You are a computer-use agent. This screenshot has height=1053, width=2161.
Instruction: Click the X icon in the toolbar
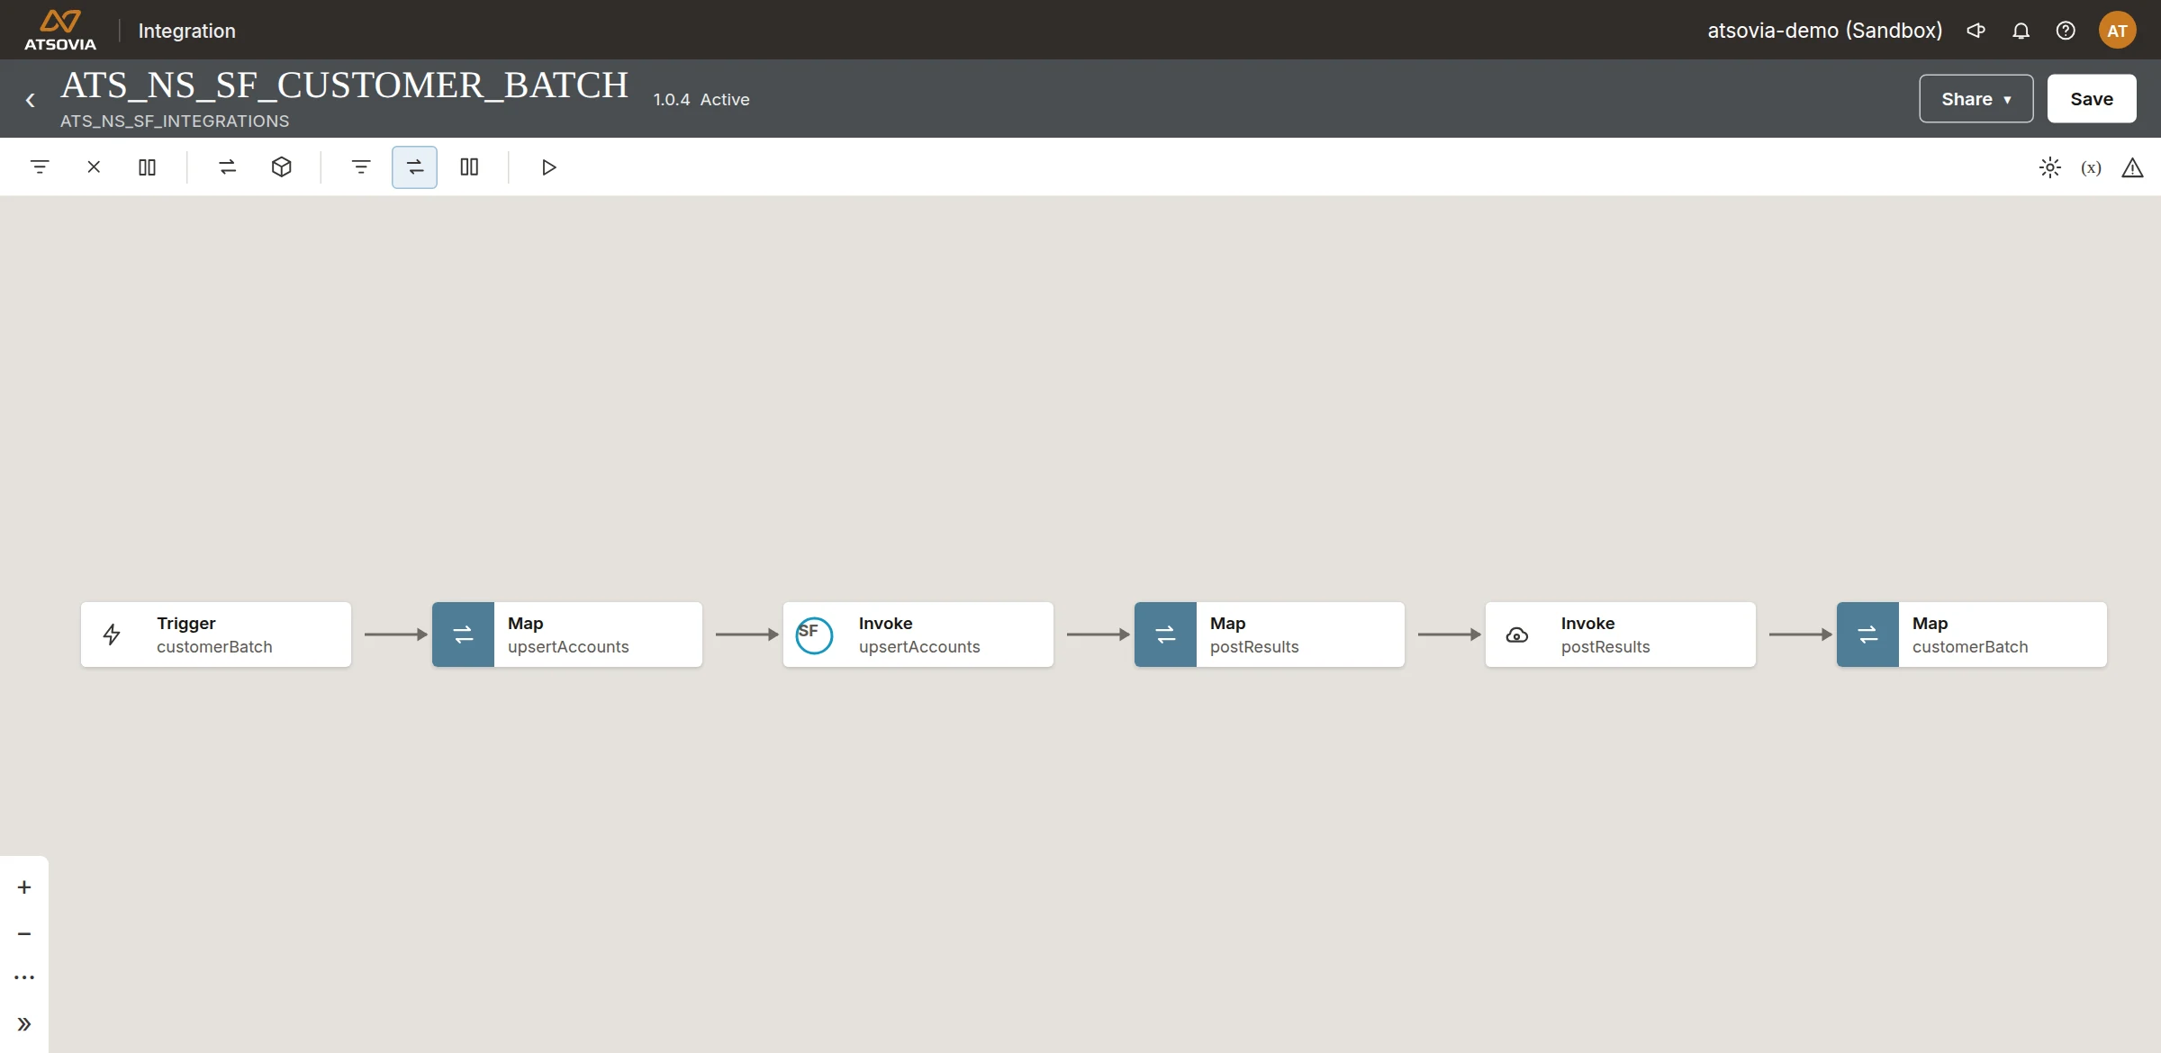[94, 167]
